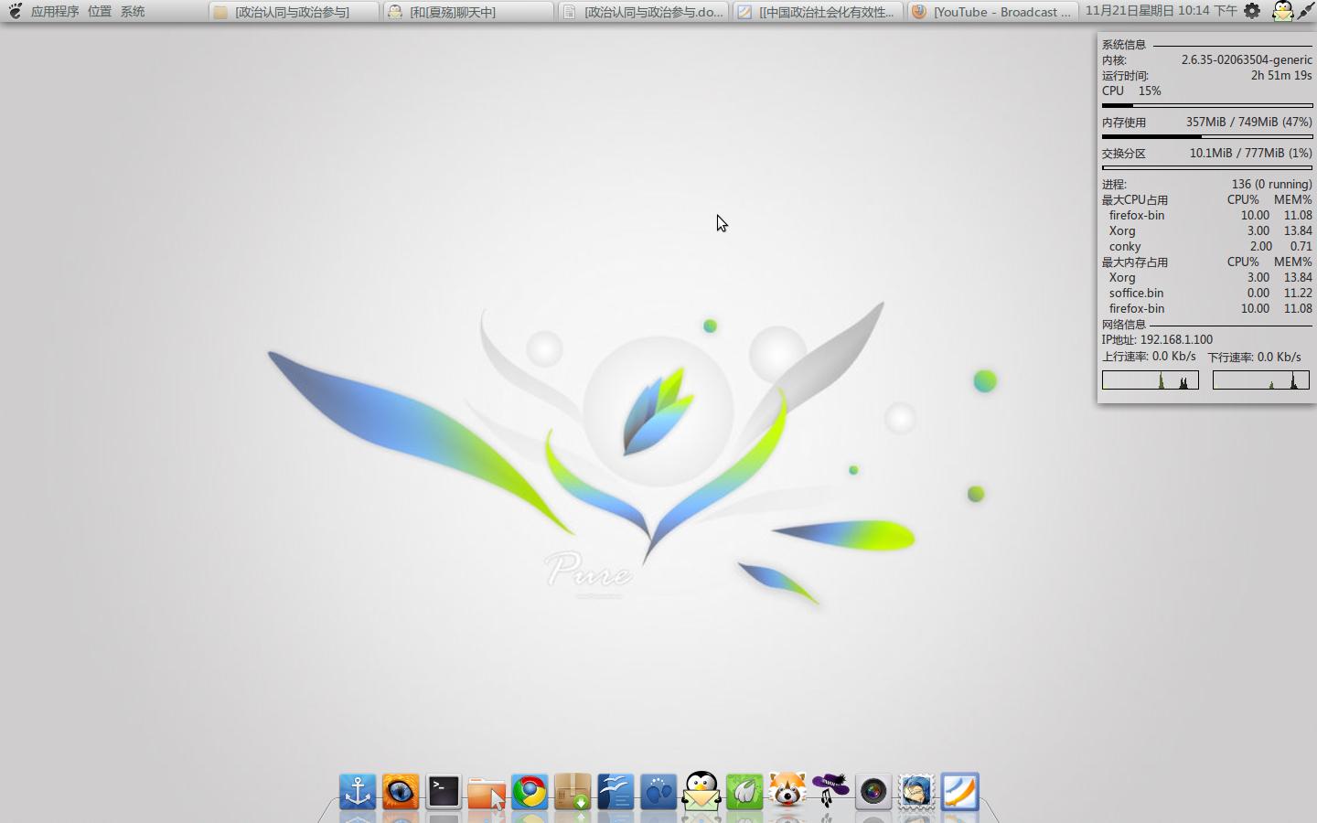Switch to the [和[夏殇]聊天中] chat window
The image size is (1317, 823).
[x=468, y=12]
